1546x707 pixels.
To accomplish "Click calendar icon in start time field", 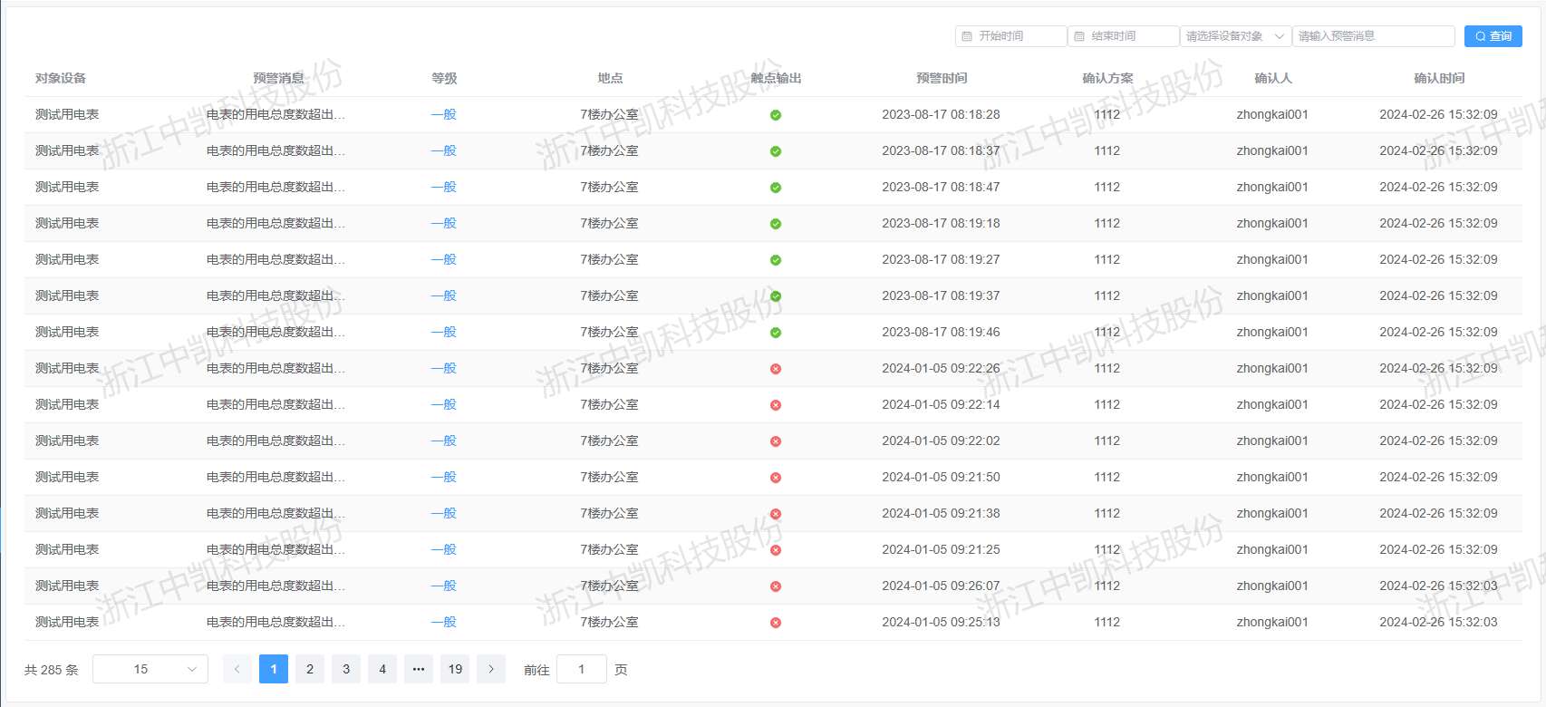I will click(x=967, y=36).
